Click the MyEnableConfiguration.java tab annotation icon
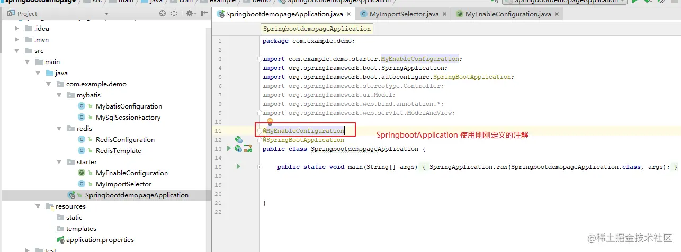This screenshot has width=681, height=252. pos(459,14)
